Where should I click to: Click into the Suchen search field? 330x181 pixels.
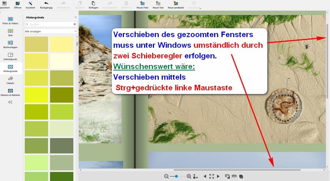pyautogui.click(x=51, y=24)
